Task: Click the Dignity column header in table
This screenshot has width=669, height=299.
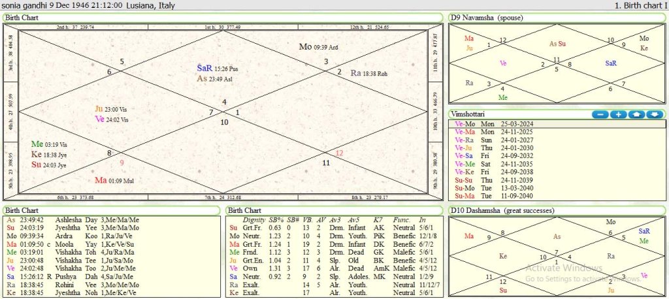Action: (253, 219)
